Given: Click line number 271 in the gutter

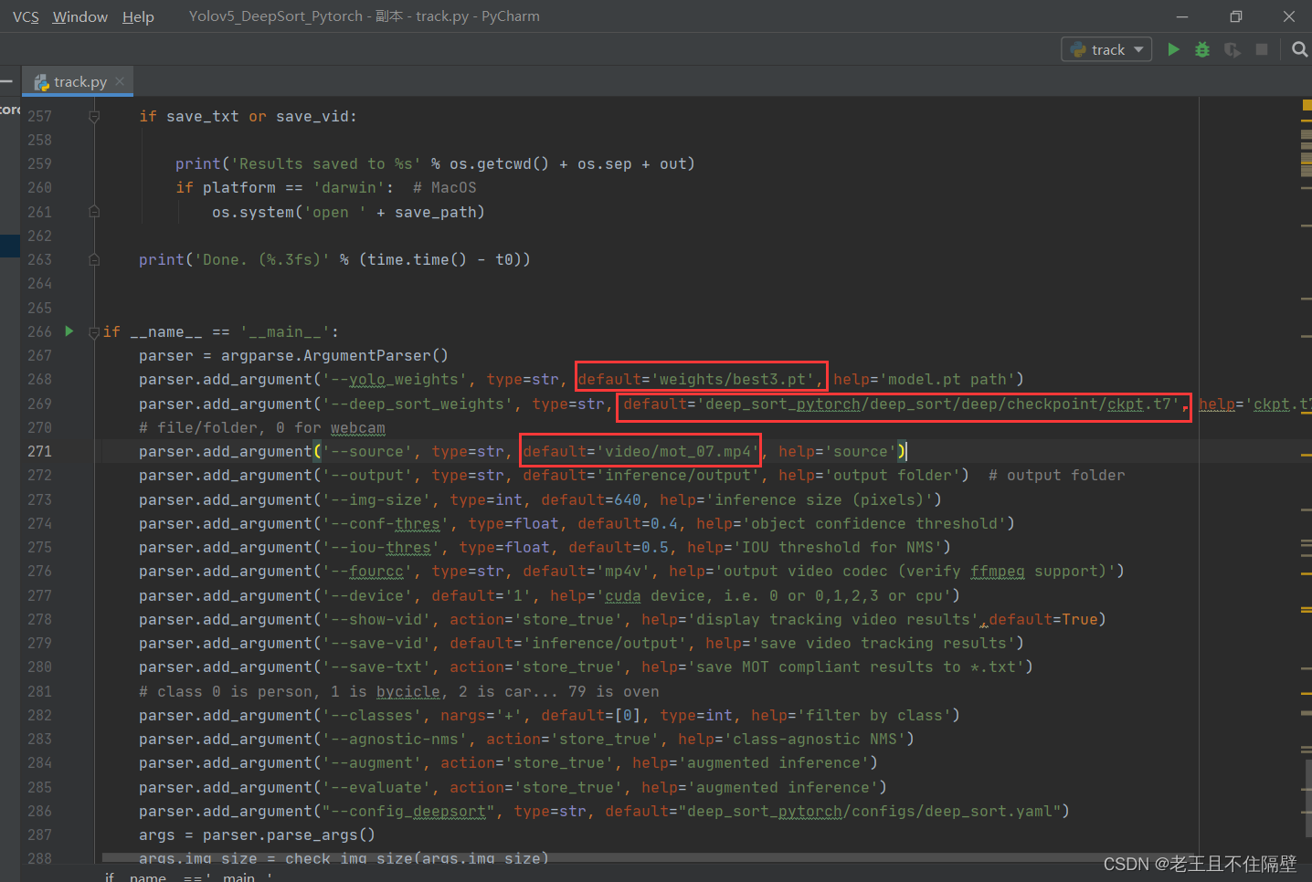Looking at the screenshot, I should click(39, 451).
